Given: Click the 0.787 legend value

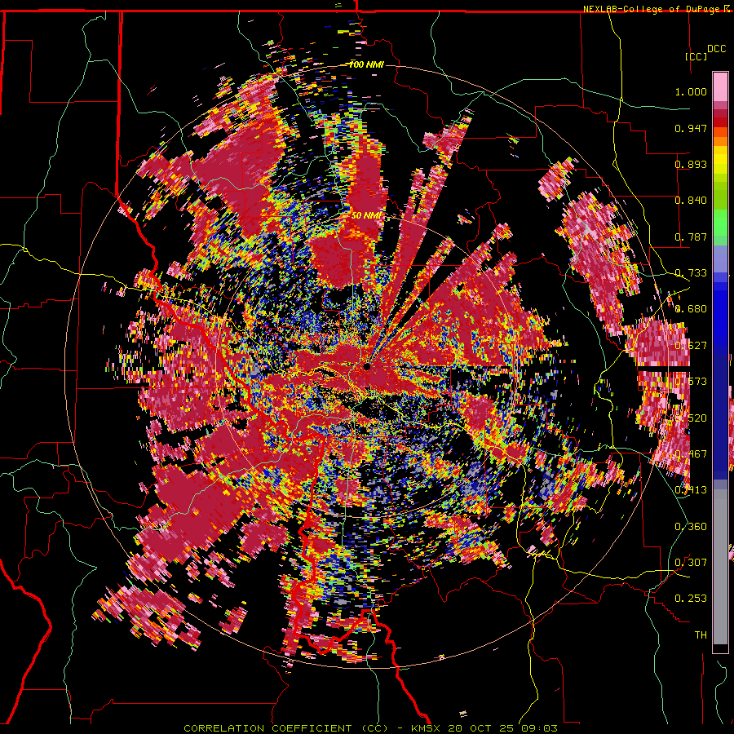Looking at the screenshot, I should (x=691, y=237).
